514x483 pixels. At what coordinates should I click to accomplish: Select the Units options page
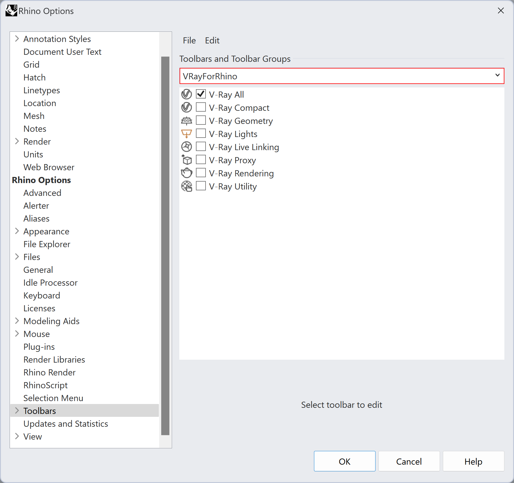pos(33,154)
